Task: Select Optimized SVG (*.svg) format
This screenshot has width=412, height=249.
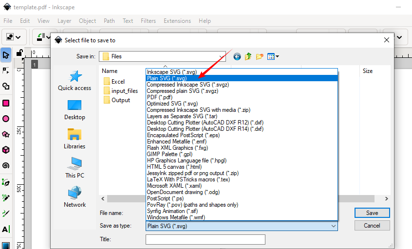Action: tap(172, 104)
